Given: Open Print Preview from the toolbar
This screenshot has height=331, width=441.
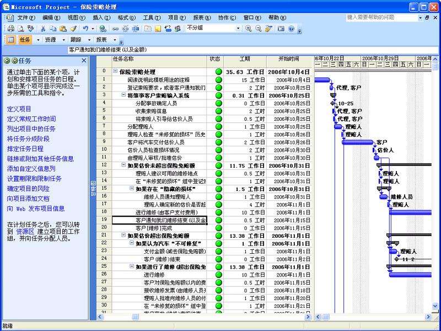Looking at the screenshot, I should 20,29.
